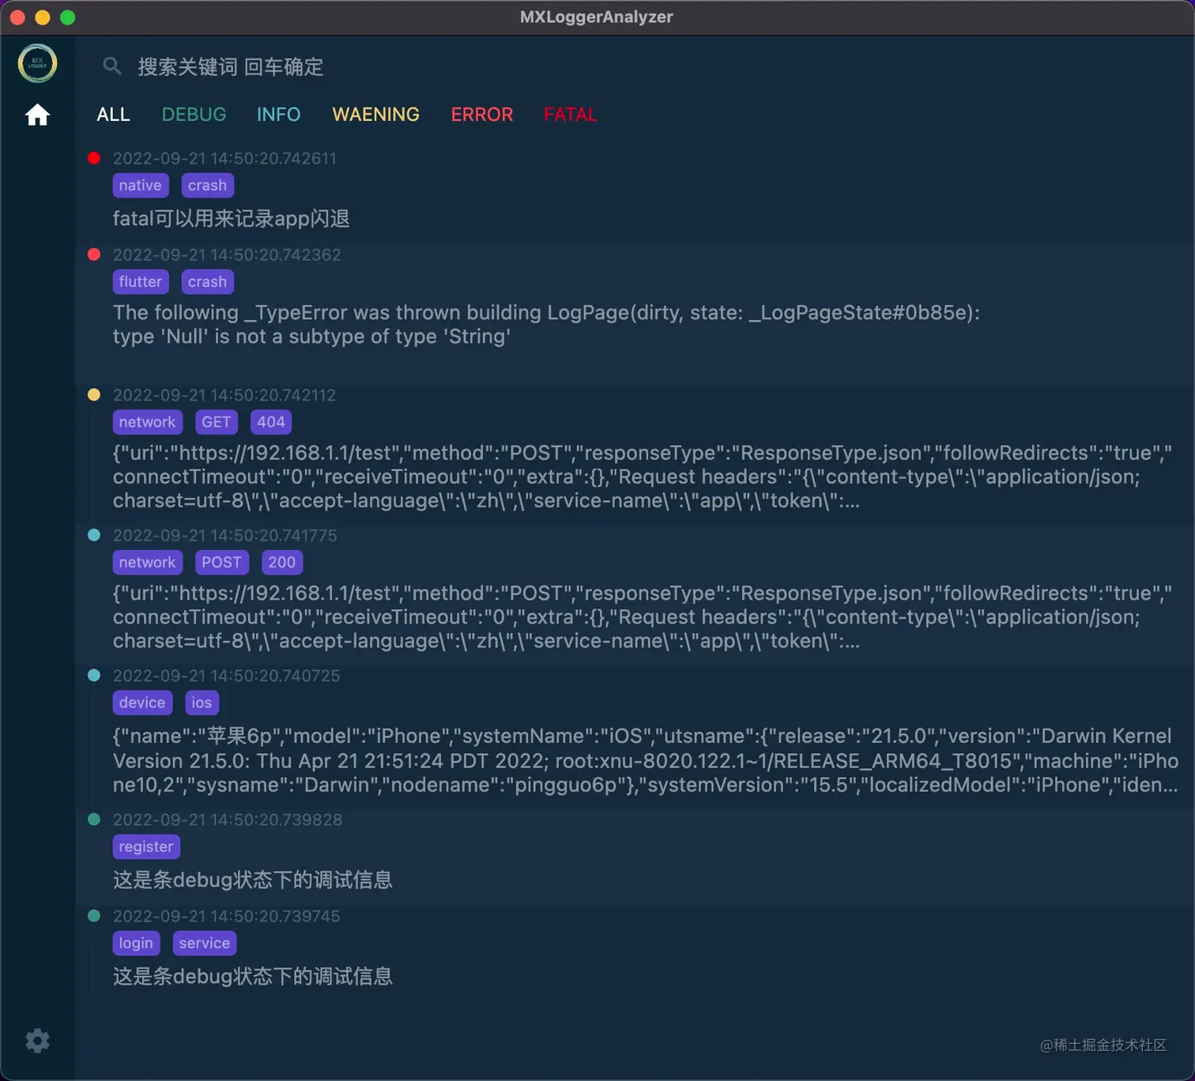Click the green debug dot on register log
Viewport: 1195px width, 1081px height.
94,819
